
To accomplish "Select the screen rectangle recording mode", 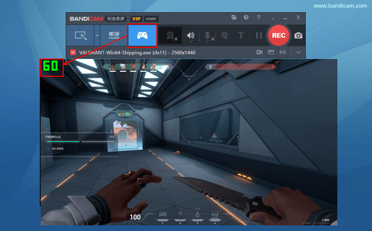I will pos(81,36).
